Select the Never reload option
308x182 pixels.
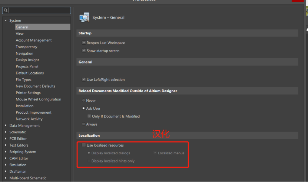(x=83, y=100)
